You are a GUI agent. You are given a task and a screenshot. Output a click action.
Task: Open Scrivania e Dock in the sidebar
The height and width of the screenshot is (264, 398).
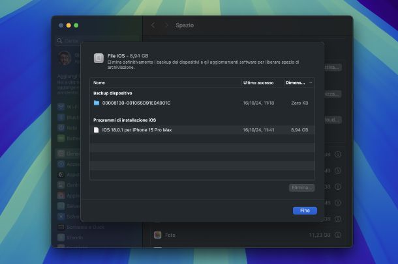pyautogui.click(x=81, y=227)
